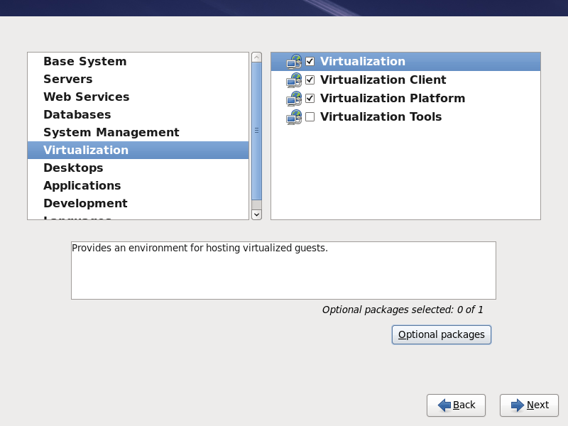Select the Servers category
The image size is (568, 426).
click(67, 80)
